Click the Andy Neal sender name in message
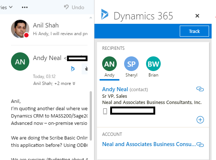The image size is (216, 160). pos(47,58)
